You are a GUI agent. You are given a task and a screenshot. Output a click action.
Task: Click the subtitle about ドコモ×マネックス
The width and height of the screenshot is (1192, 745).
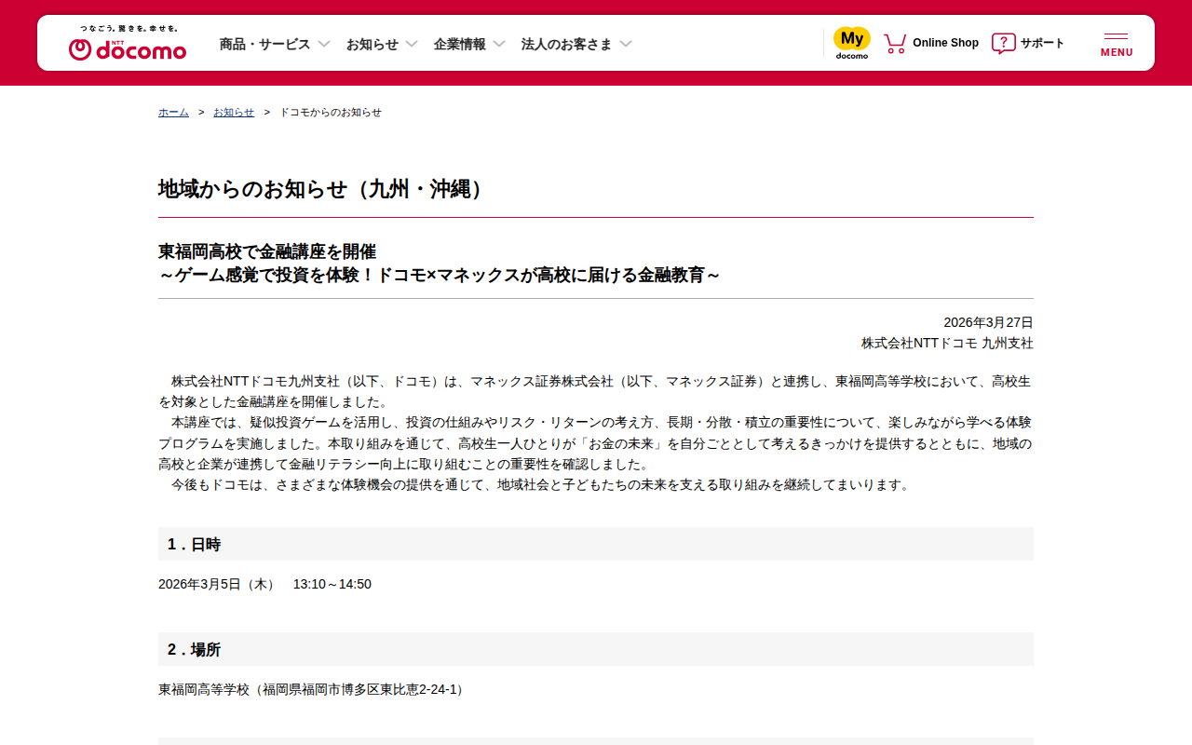click(440, 276)
